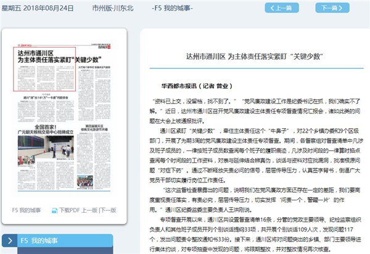Click the small crowd photo on page thumbnail
This screenshot has width=370, height=254.
click(85, 182)
